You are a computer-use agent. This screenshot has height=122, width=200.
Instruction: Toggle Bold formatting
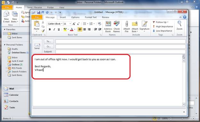point(50,29)
